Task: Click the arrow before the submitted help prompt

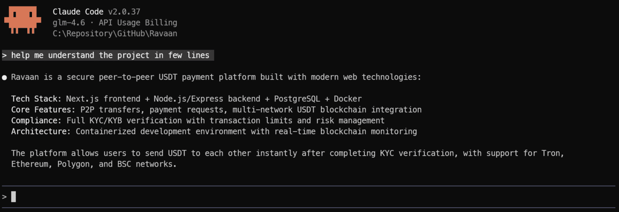Action: pyautogui.click(x=4, y=55)
